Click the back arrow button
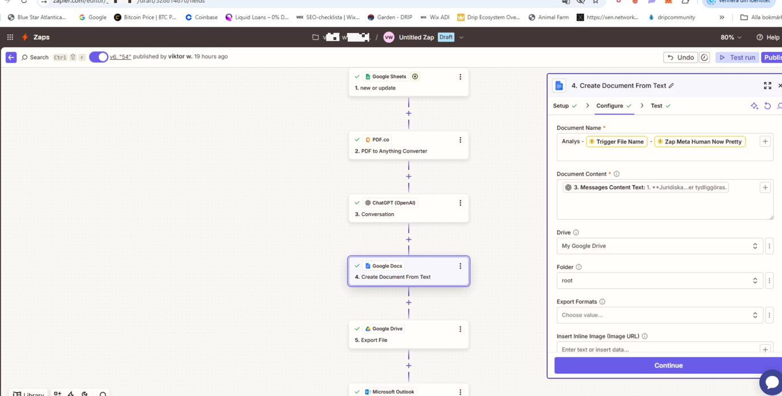The width and height of the screenshot is (782, 396). pyautogui.click(x=11, y=57)
